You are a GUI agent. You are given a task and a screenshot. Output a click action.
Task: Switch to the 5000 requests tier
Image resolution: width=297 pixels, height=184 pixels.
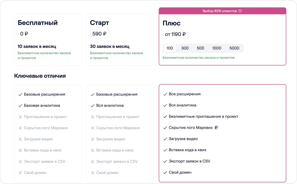point(234,48)
